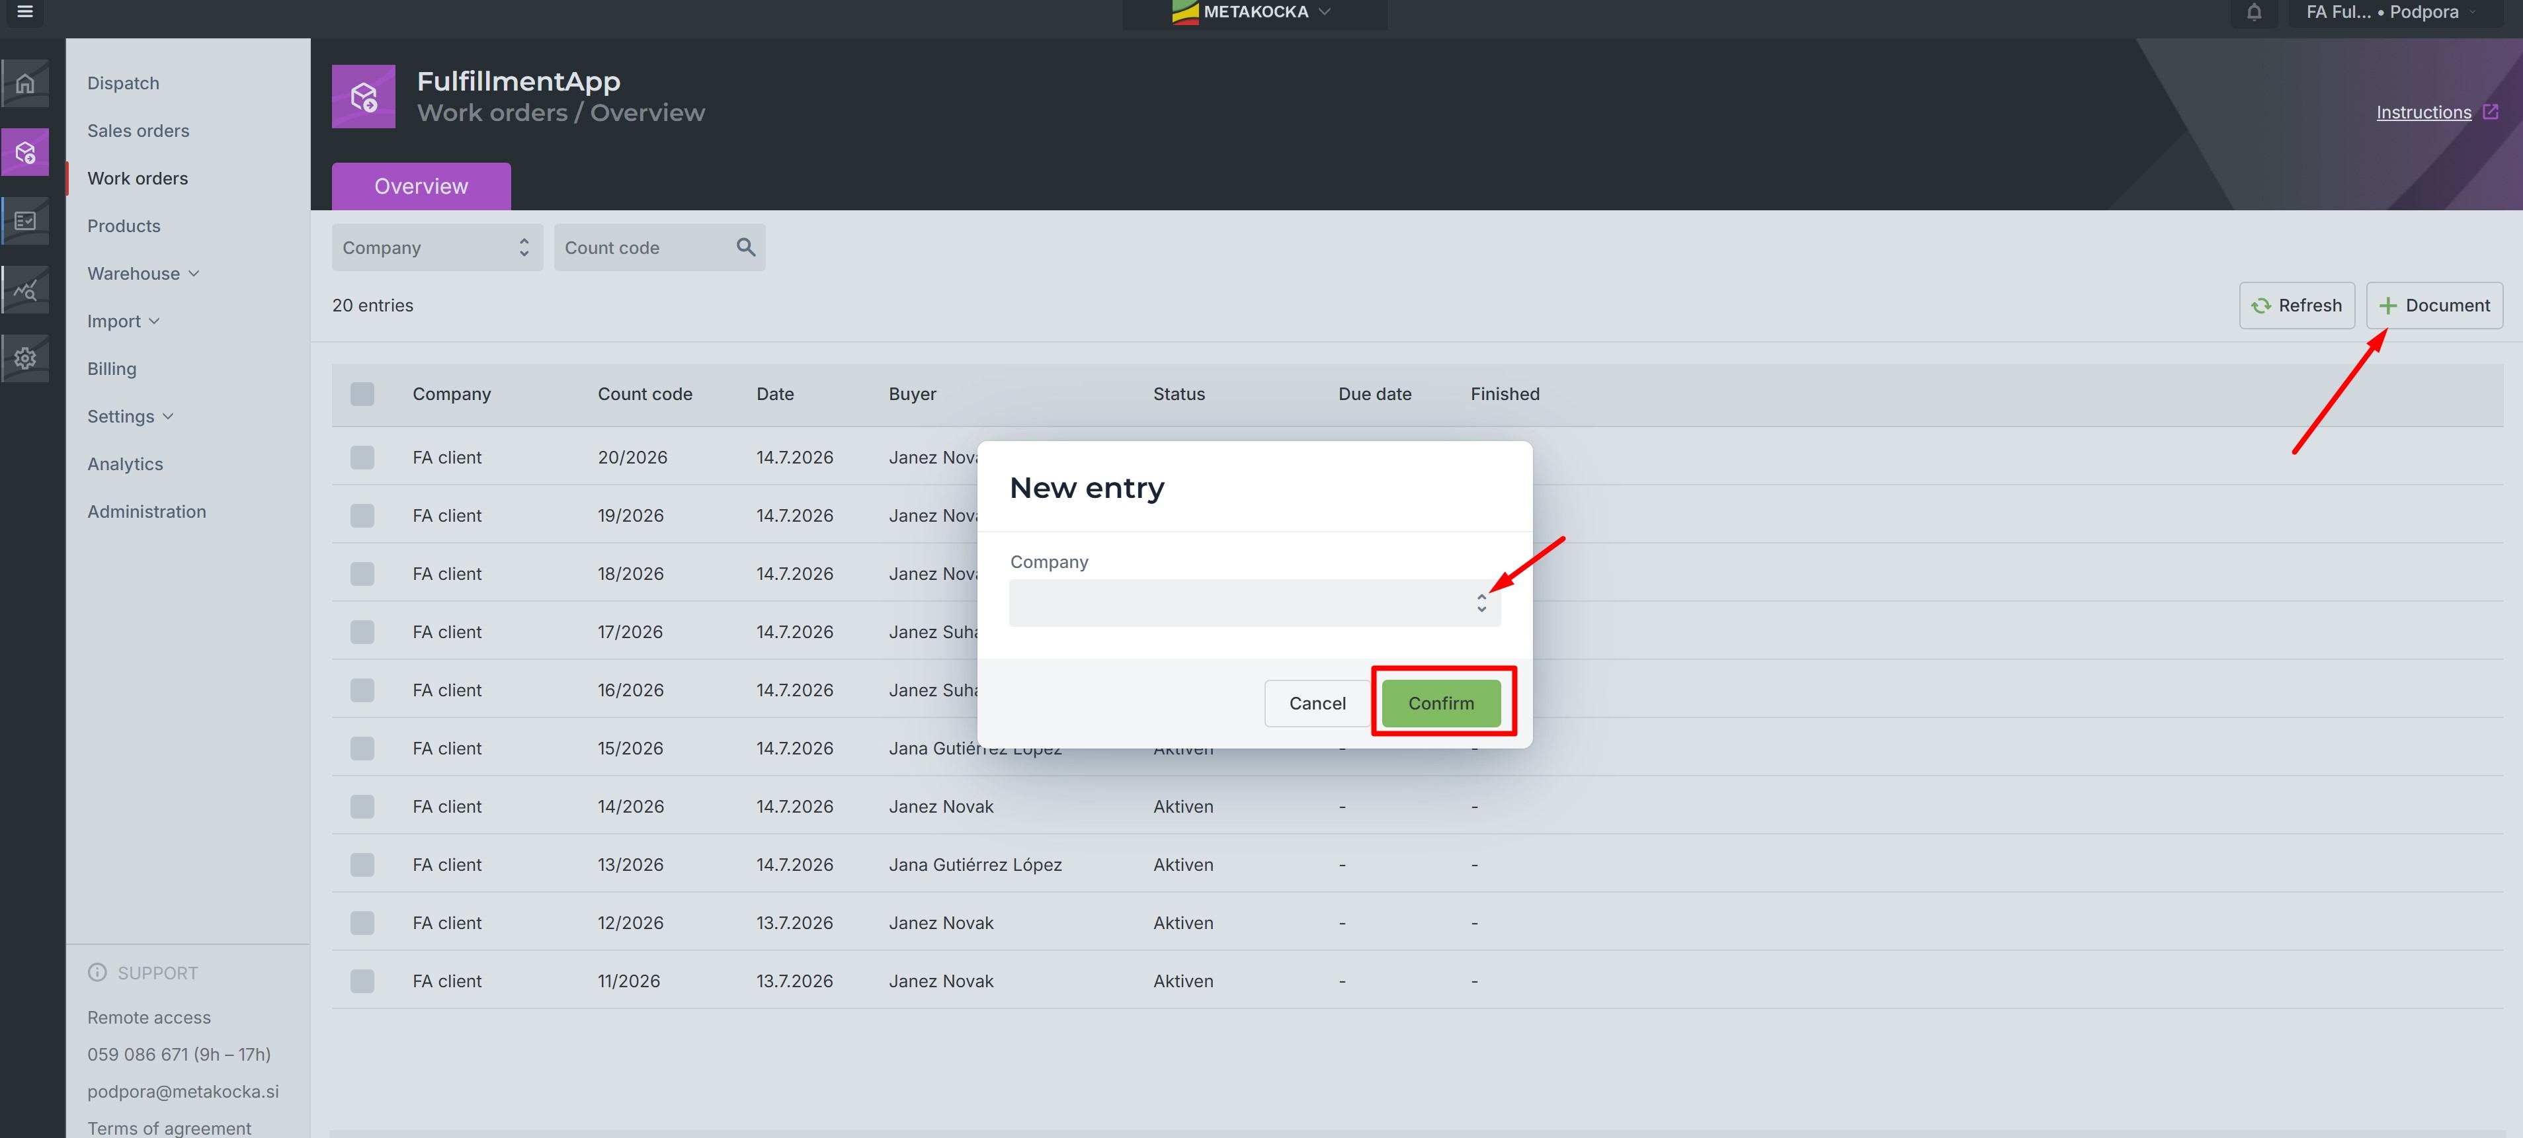Check the row 20/2026 checkbox

pos(362,458)
